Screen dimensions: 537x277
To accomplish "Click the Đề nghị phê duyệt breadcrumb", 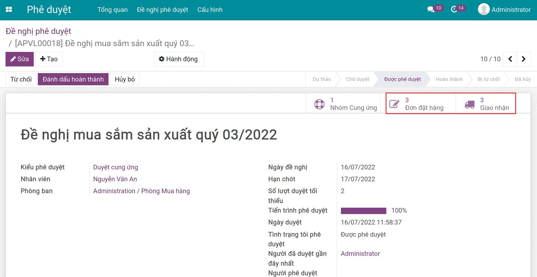I will tap(38, 31).
